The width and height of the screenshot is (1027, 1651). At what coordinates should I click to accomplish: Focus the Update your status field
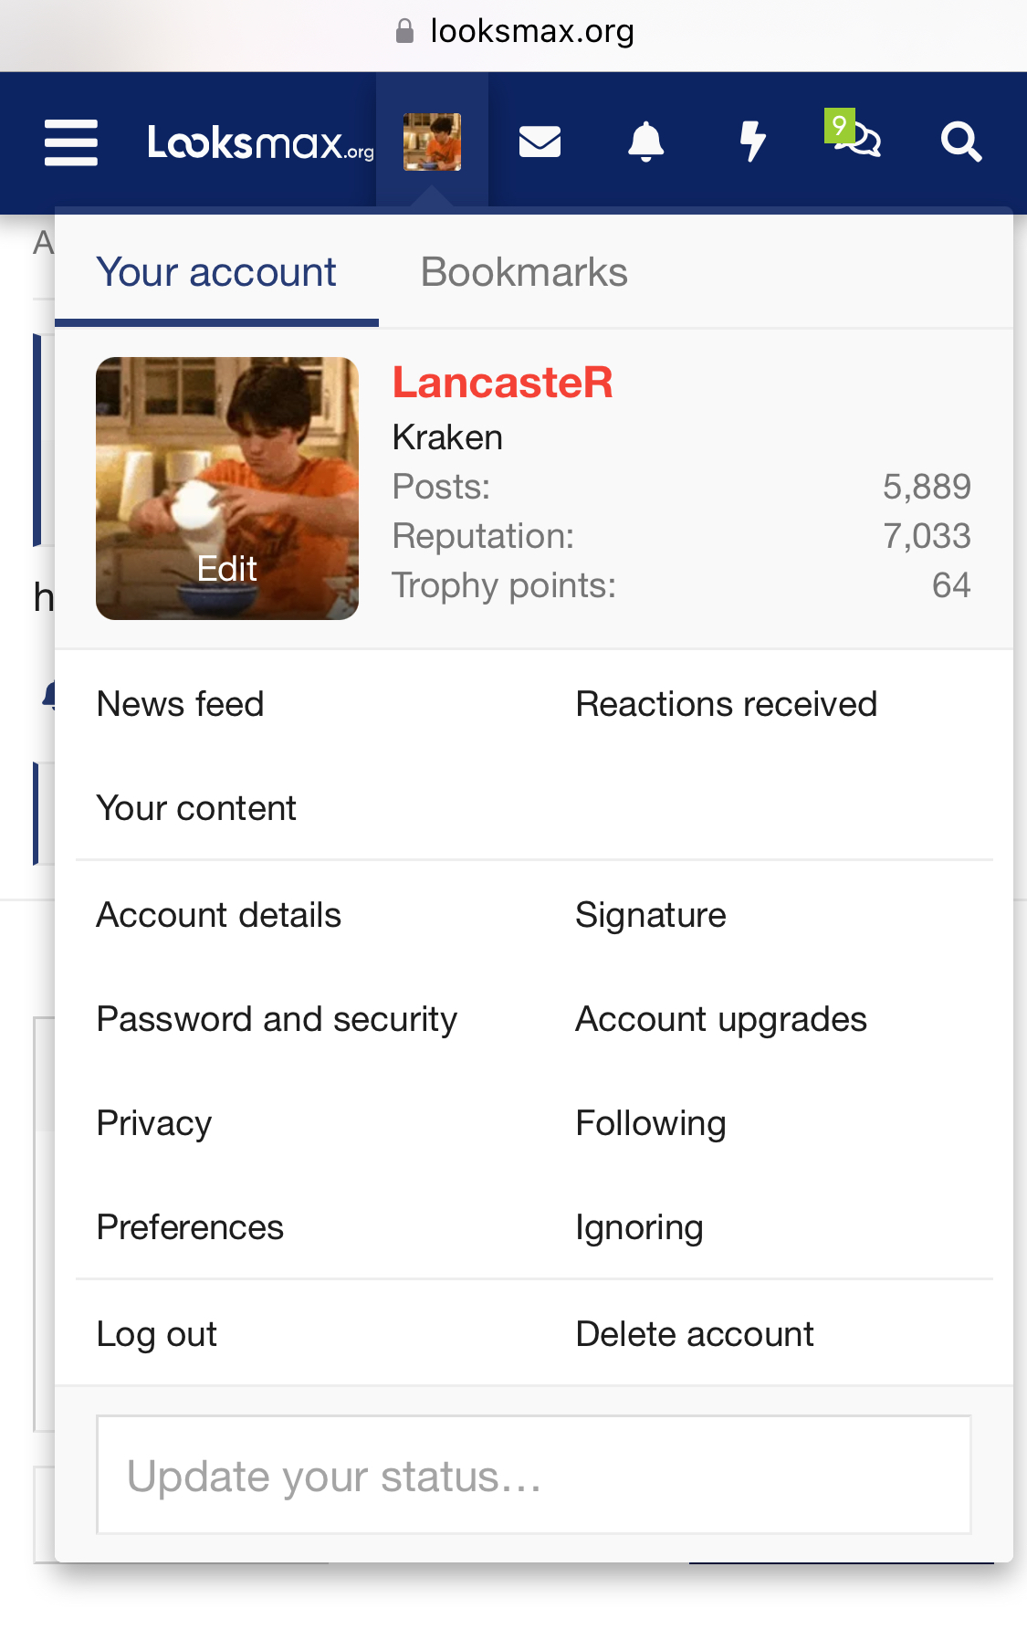pyautogui.click(x=534, y=1475)
